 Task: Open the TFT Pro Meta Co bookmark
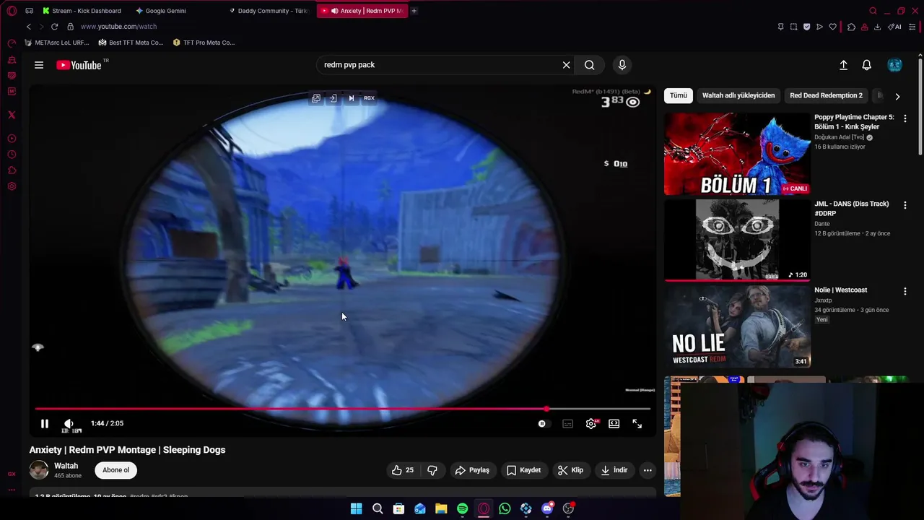(204, 43)
